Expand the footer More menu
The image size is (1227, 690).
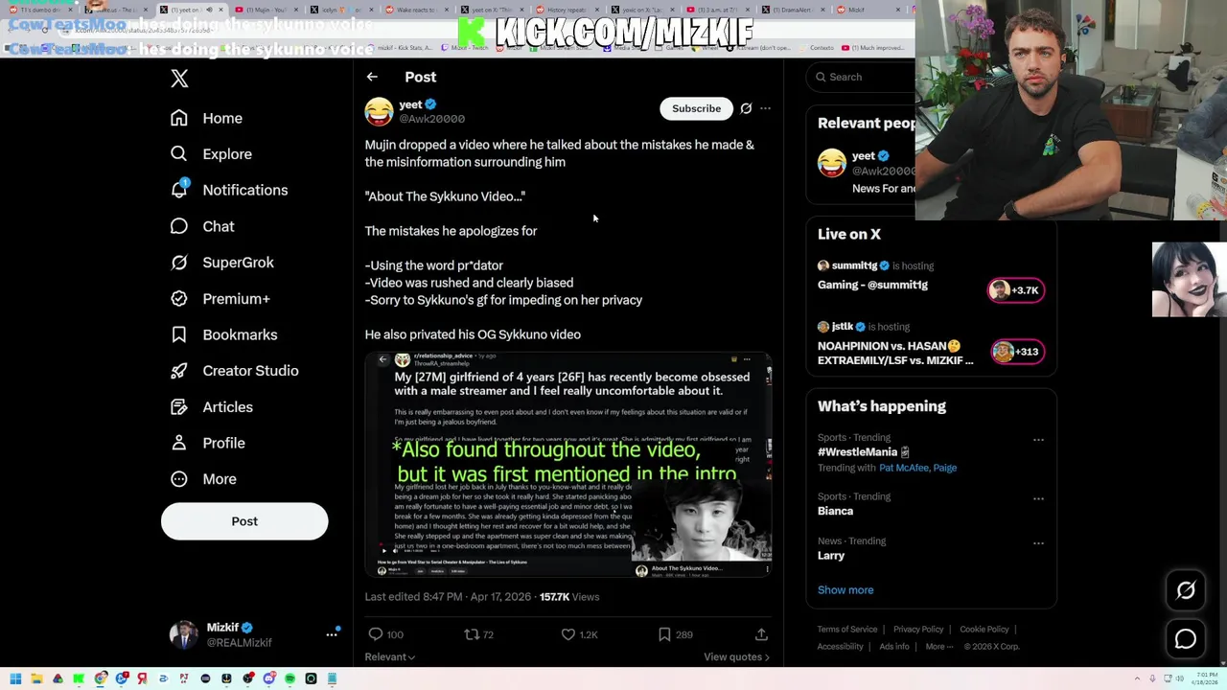pyautogui.click(x=938, y=647)
